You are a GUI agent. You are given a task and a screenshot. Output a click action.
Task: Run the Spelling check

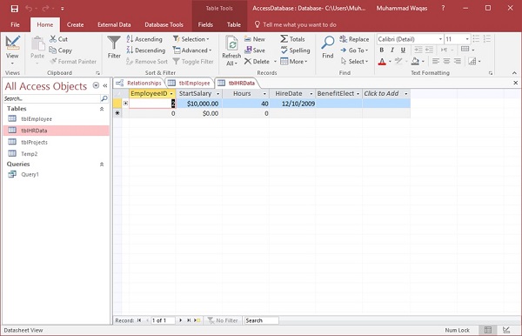[x=295, y=50]
